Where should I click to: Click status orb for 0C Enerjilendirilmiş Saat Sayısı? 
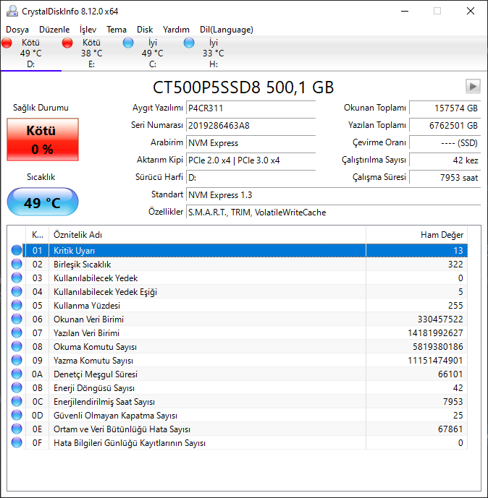point(17,401)
